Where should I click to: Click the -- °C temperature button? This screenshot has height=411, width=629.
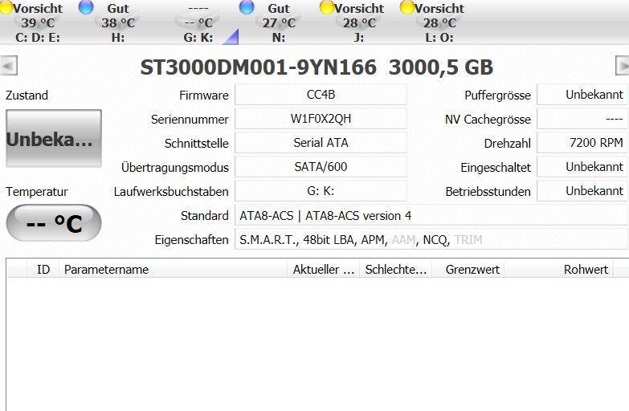tap(54, 223)
